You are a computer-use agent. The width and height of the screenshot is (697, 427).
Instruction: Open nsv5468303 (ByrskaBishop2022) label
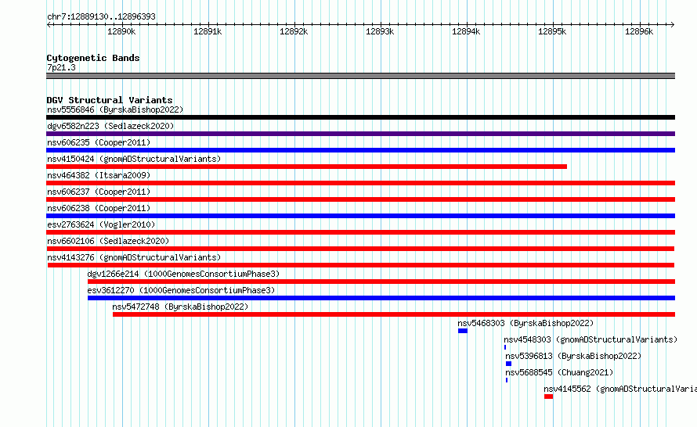pyautogui.click(x=525, y=323)
